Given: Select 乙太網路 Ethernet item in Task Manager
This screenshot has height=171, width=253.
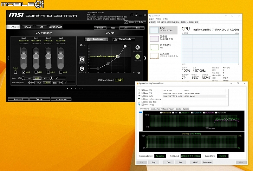Looking at the screenshot, I should 163,55.
